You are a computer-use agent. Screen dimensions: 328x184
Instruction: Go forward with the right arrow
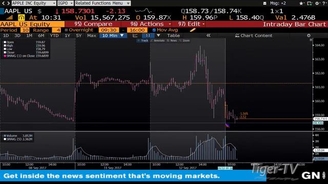[8, 3]
